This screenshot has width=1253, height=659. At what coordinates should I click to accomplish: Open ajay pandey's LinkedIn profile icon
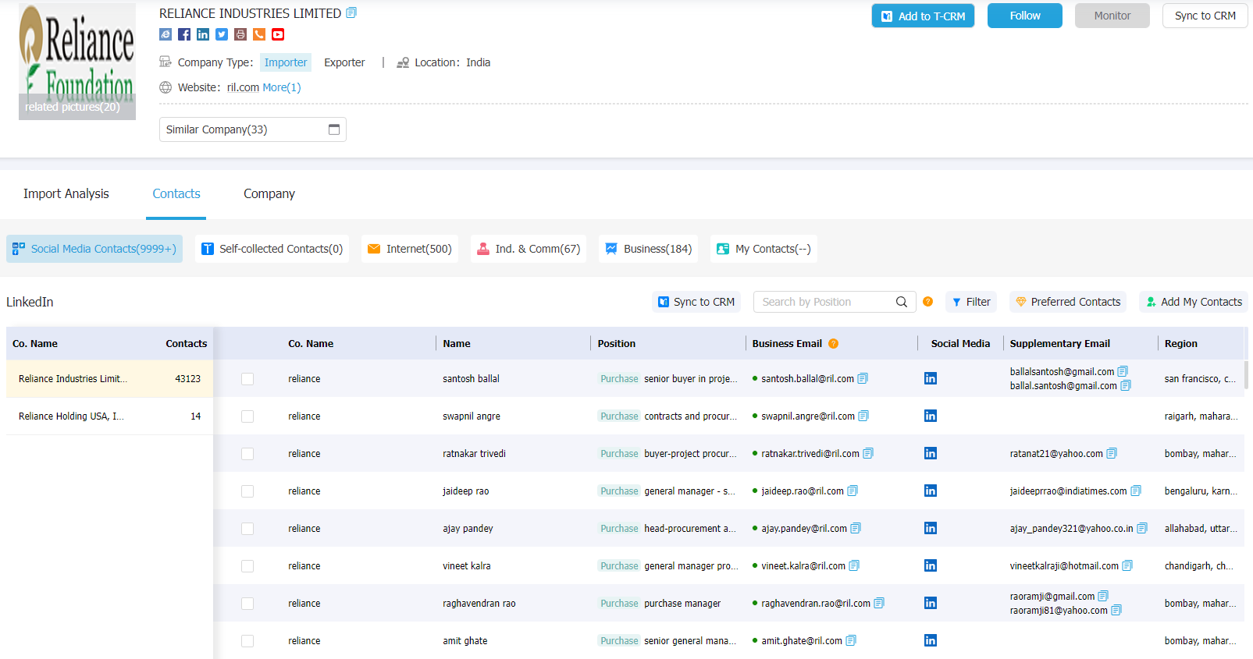[x=931, y=529]
